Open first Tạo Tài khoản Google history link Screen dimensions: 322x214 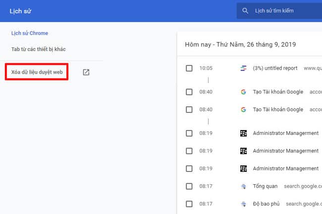278,92
